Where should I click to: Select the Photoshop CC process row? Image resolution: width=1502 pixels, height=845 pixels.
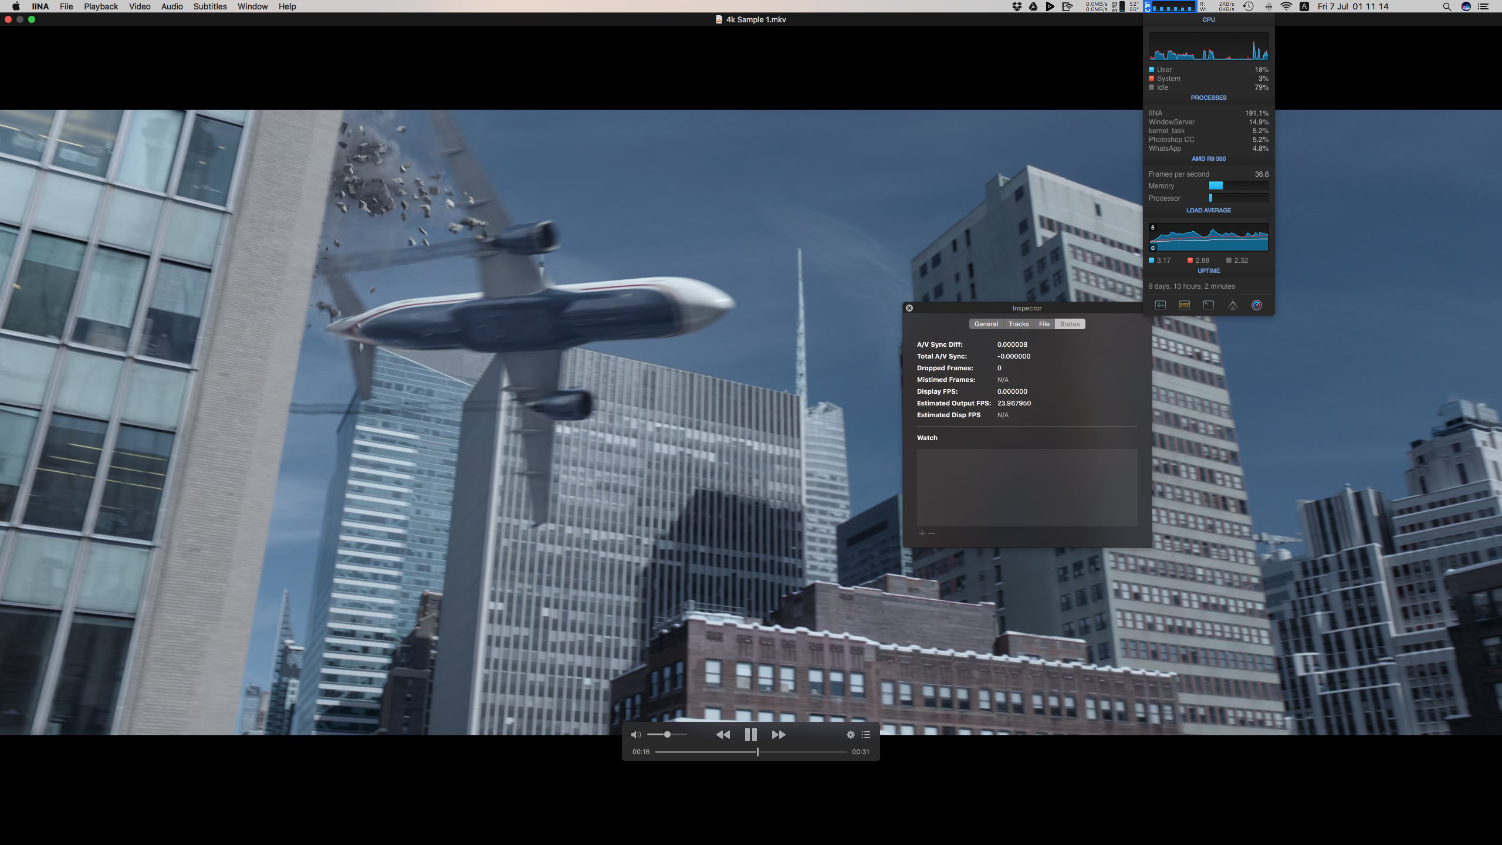click(x=1209, y=140)
